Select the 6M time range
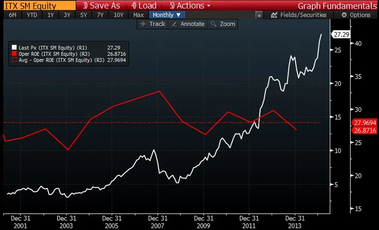 [x=12, y=15]
